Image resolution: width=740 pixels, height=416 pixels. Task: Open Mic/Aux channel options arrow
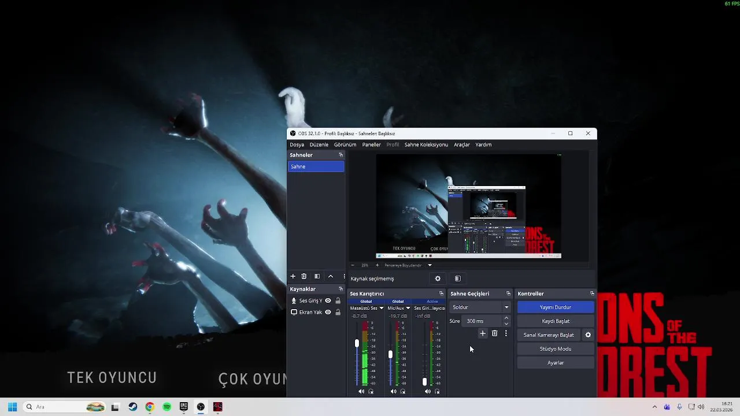point(408,308)
